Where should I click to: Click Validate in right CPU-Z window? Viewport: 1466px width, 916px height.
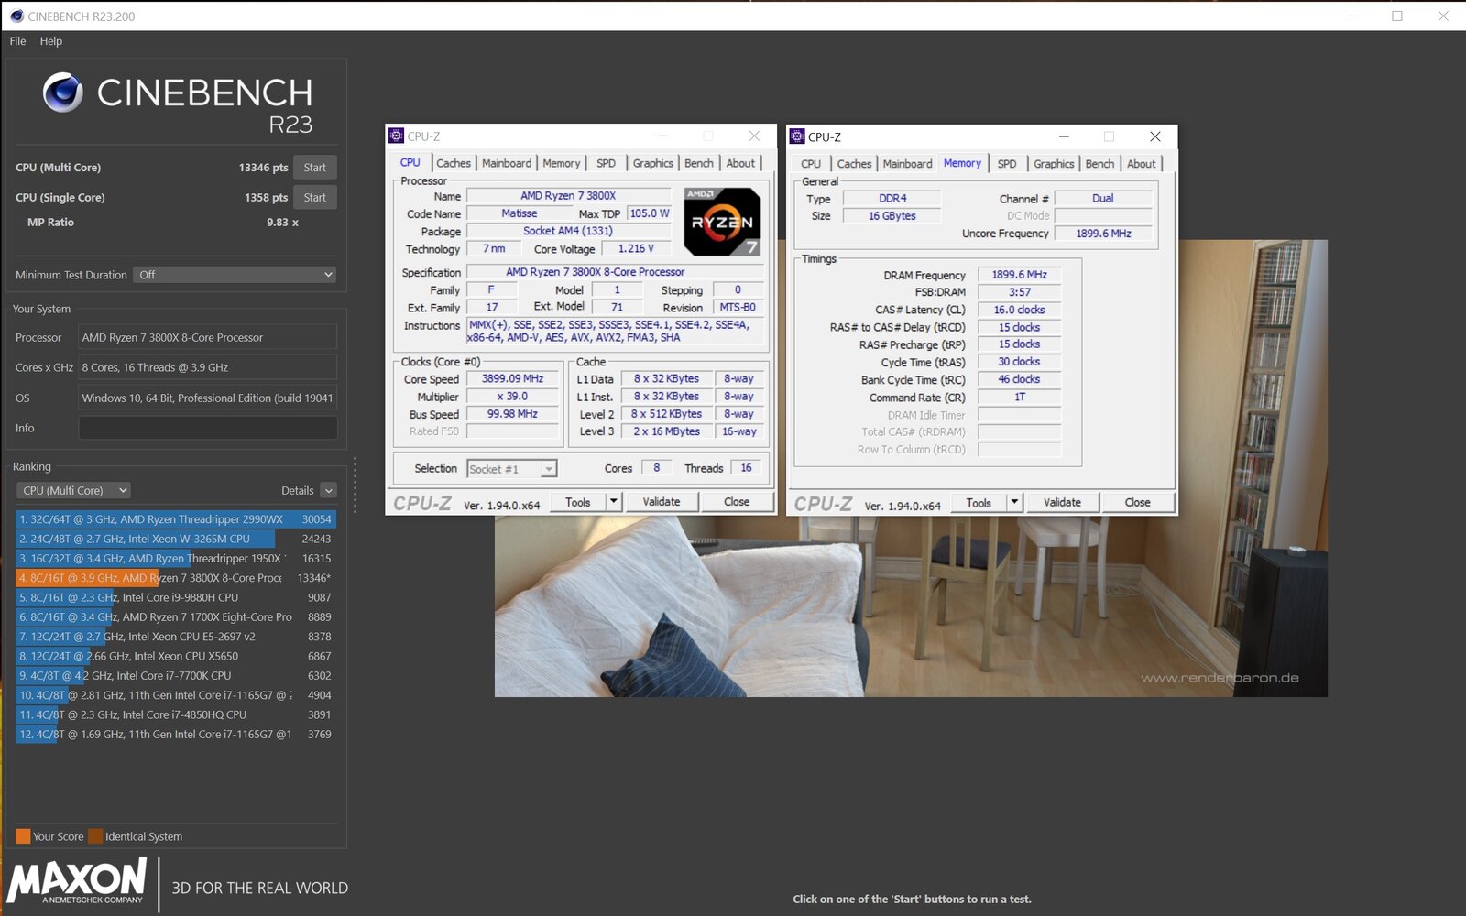tap(1062, 503)
